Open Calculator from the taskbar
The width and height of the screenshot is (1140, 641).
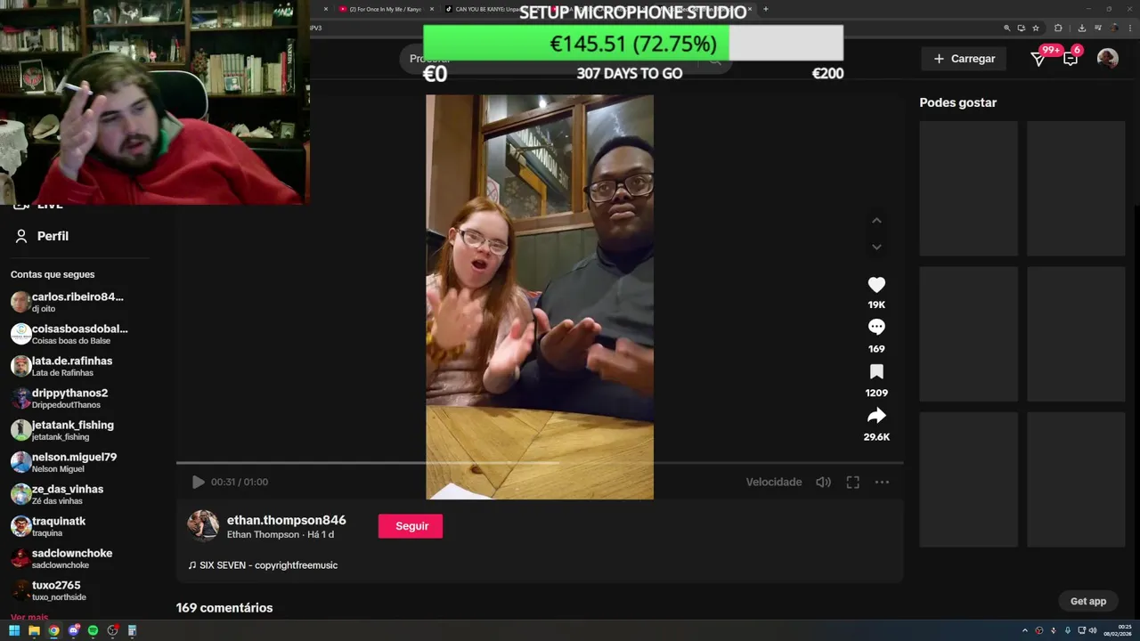tap(132, 630)
